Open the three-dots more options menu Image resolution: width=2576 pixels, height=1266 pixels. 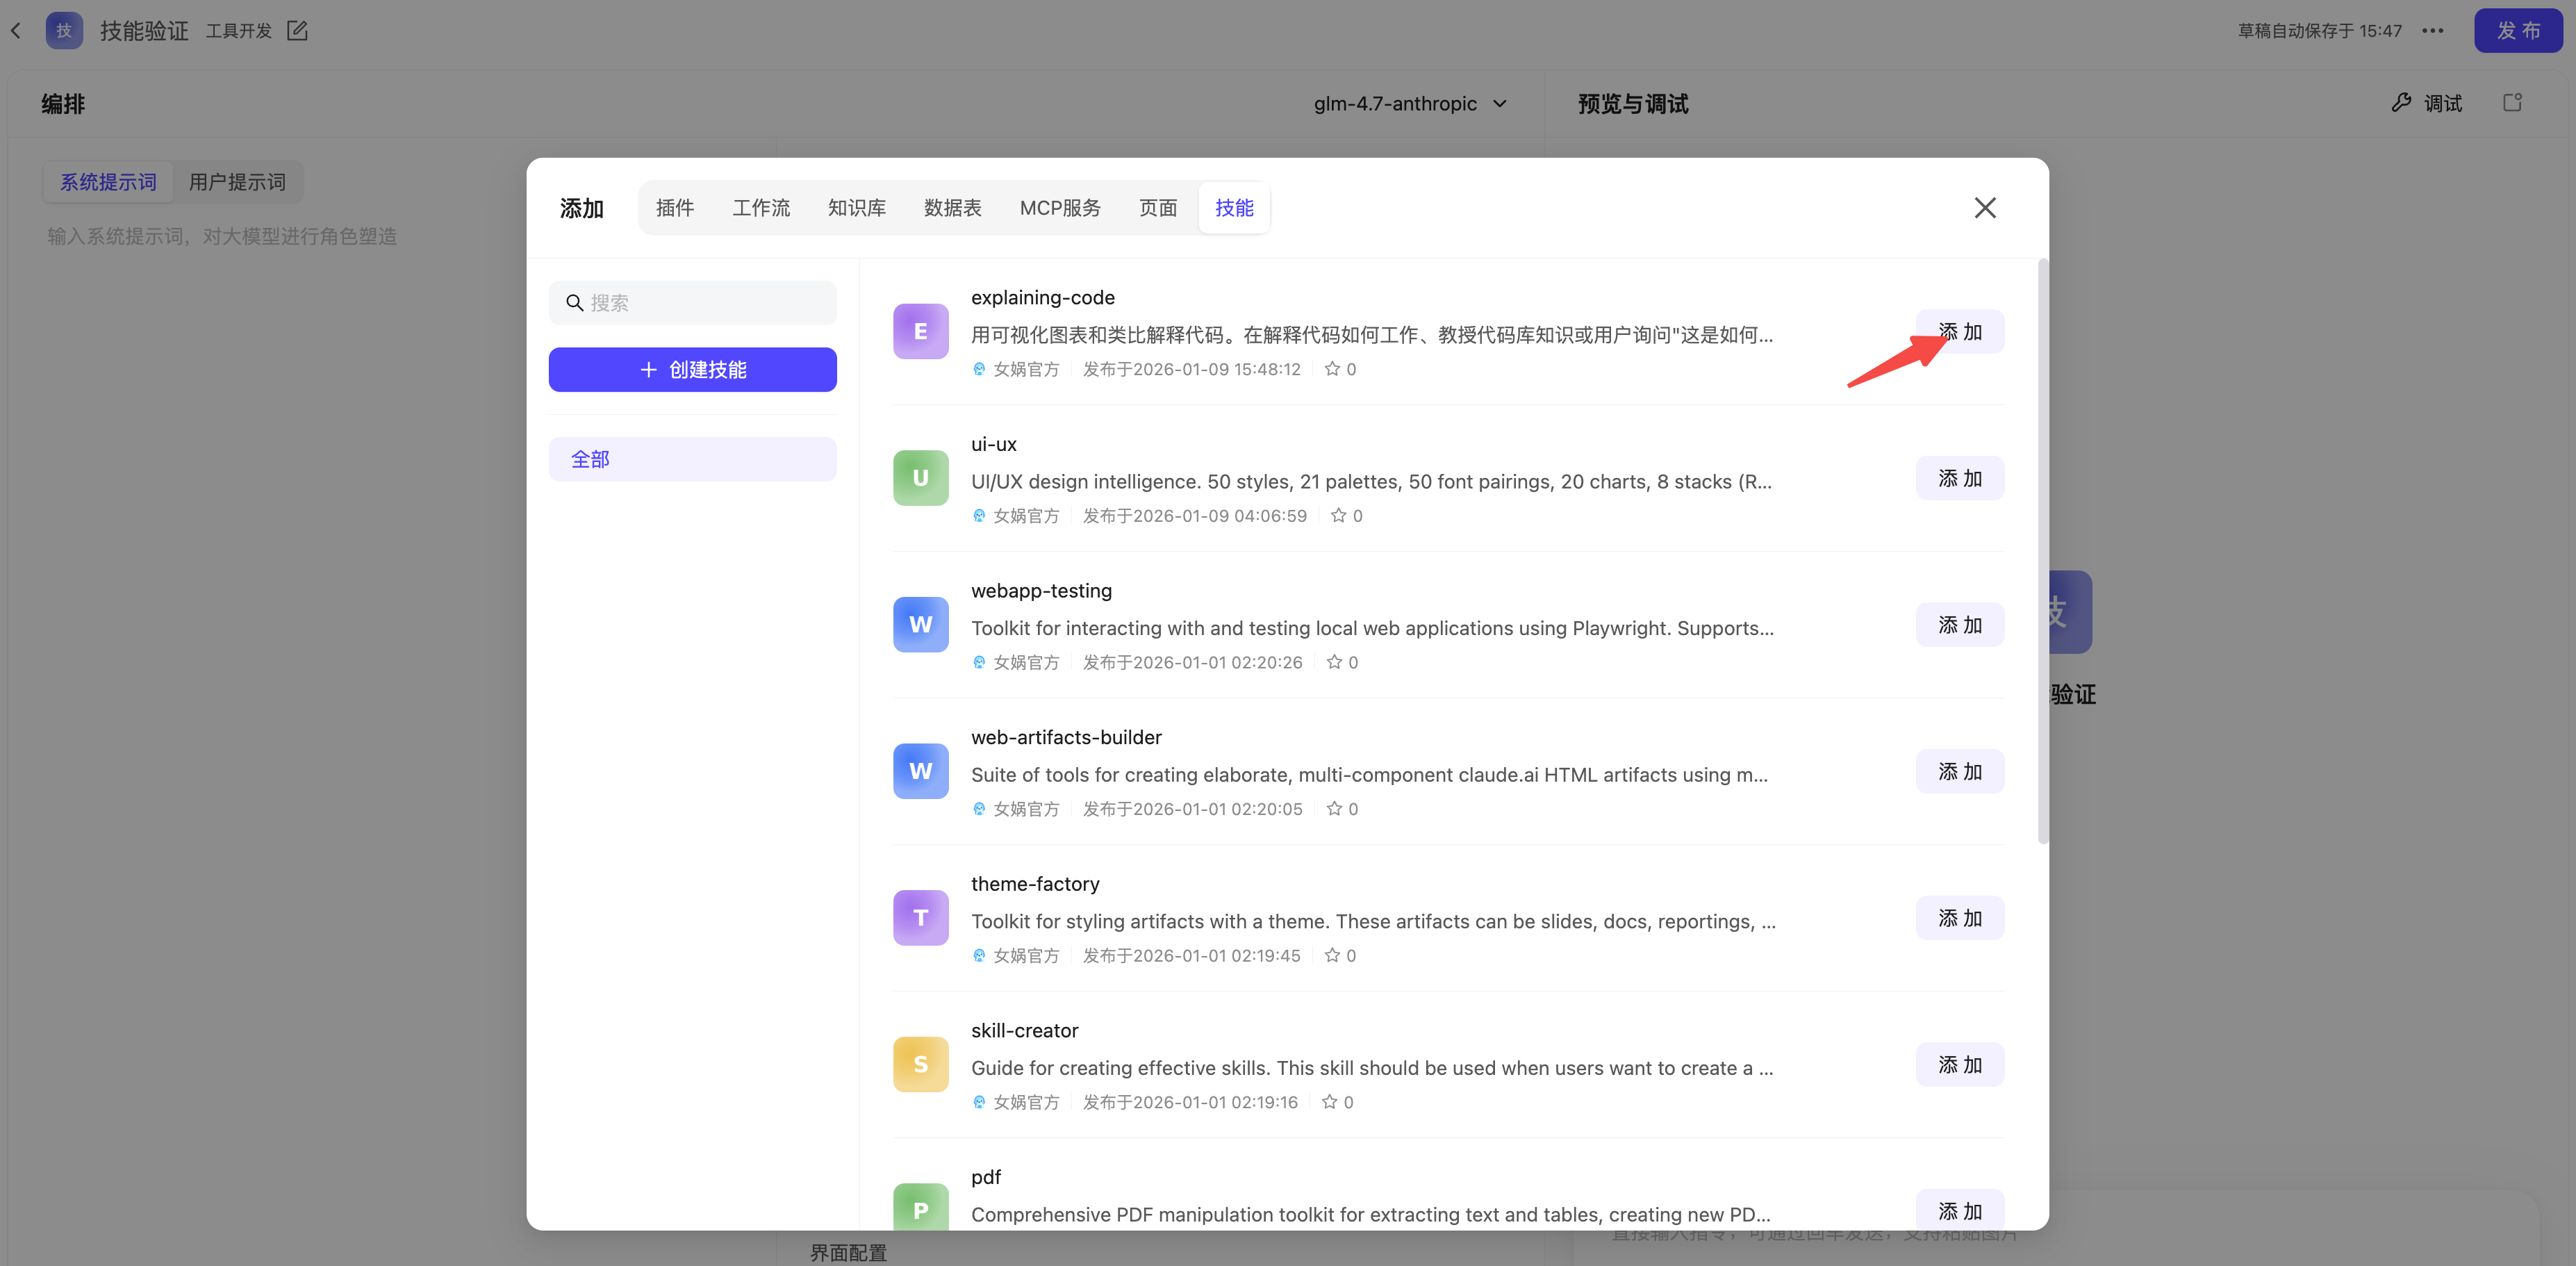tap(2432, 31)
